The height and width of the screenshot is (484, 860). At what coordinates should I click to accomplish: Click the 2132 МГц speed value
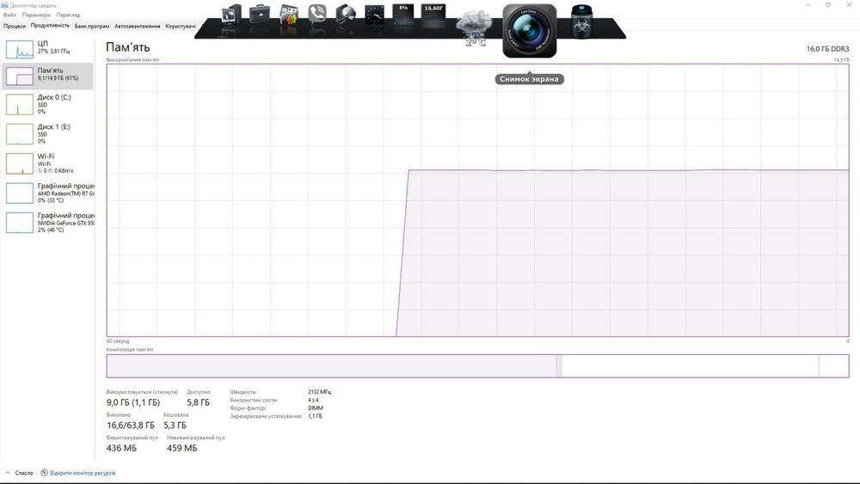[x=319, y=392]
